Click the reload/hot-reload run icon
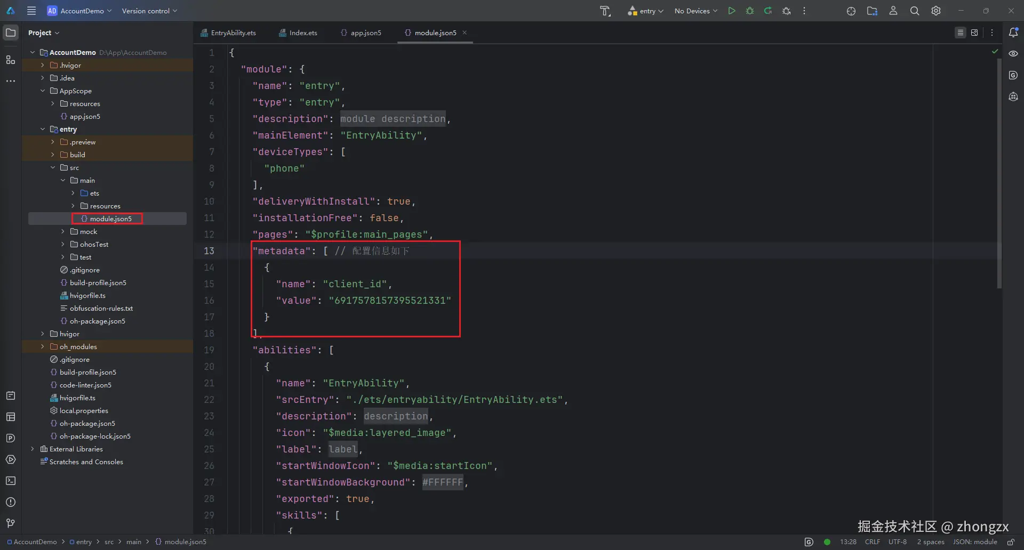The image size is (1024, 550). tap(768, 11)
